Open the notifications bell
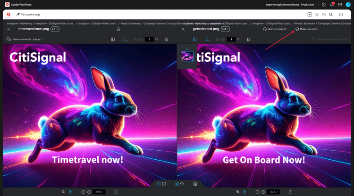 pyautogui.click(x=332, y=5)
